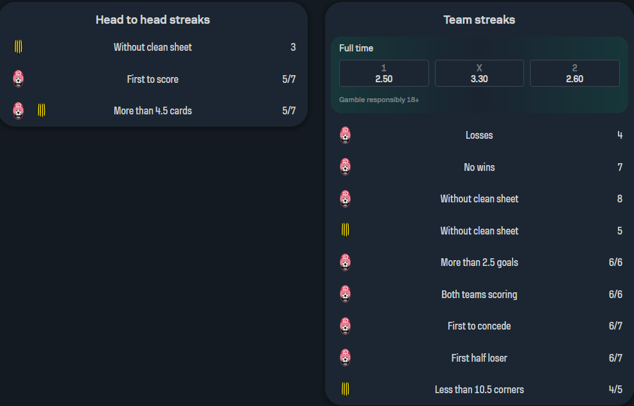The width and height of the screenshot is (634, 406).
Task: Click the pink crest beside Both teams scoring
Action: [x=346, y=294]
